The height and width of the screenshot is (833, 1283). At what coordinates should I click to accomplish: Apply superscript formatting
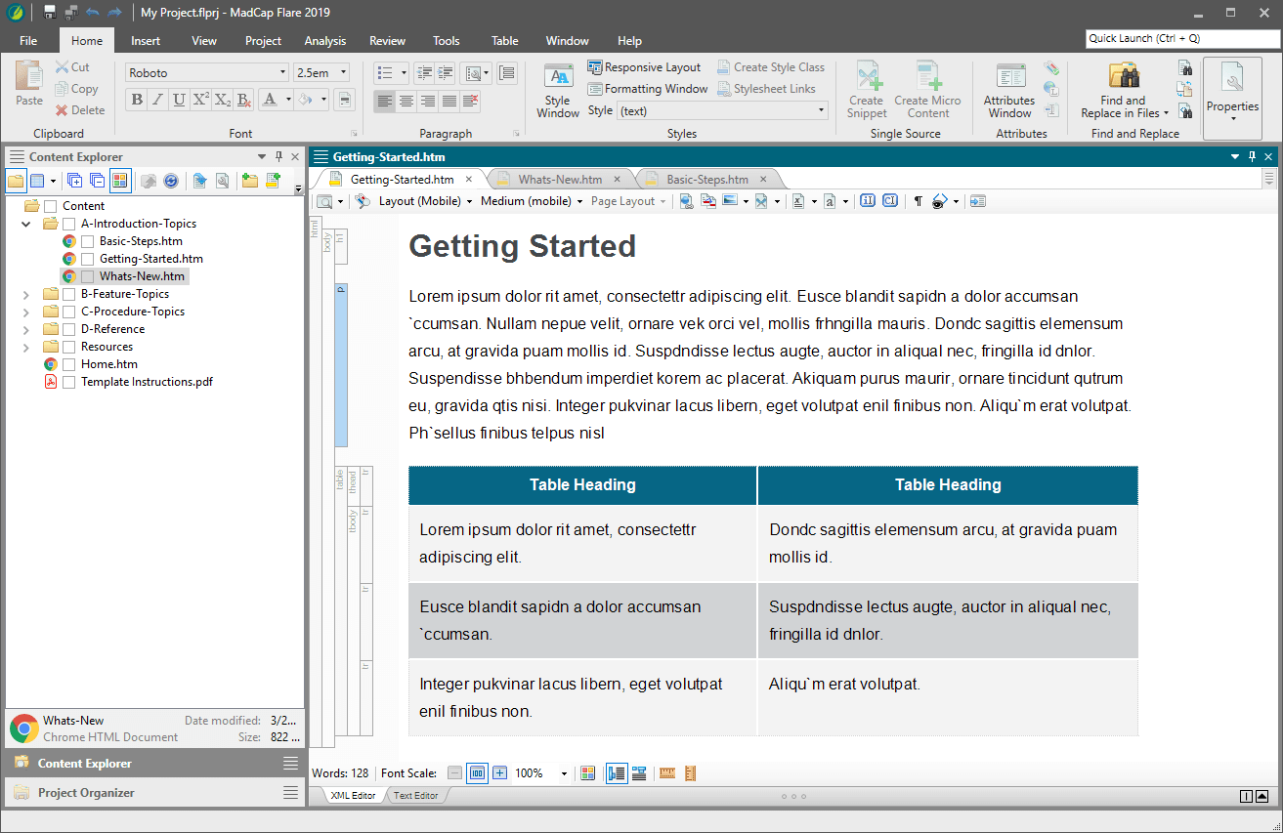click(200, 100)
